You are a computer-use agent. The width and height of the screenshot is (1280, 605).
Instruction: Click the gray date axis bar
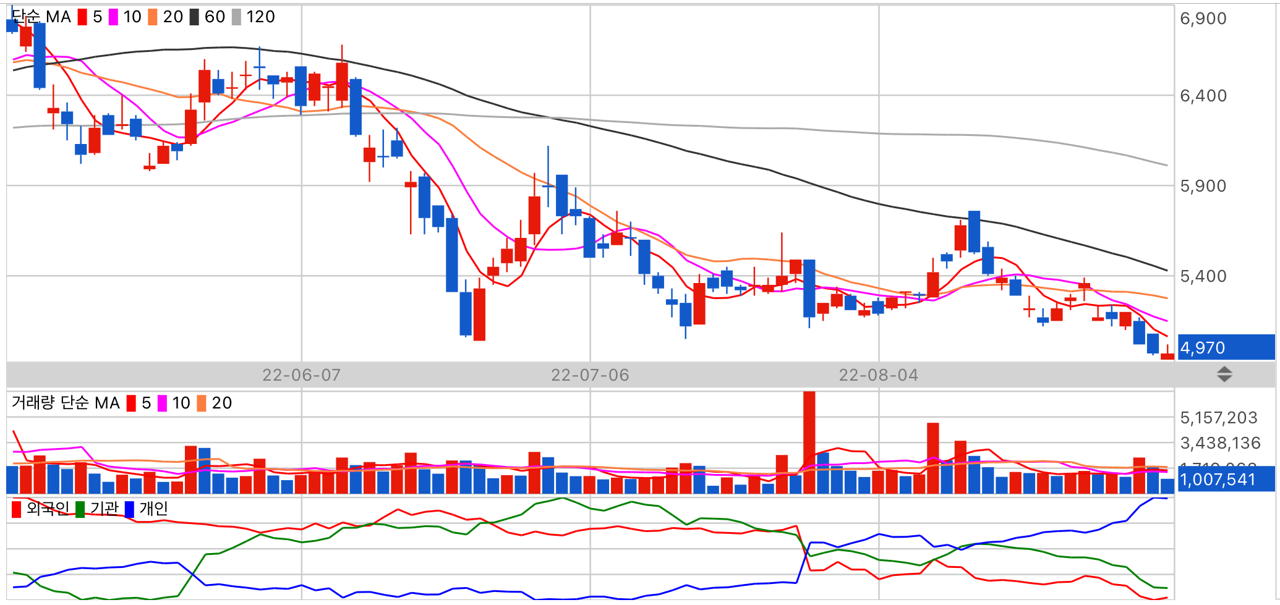(641, 374)
